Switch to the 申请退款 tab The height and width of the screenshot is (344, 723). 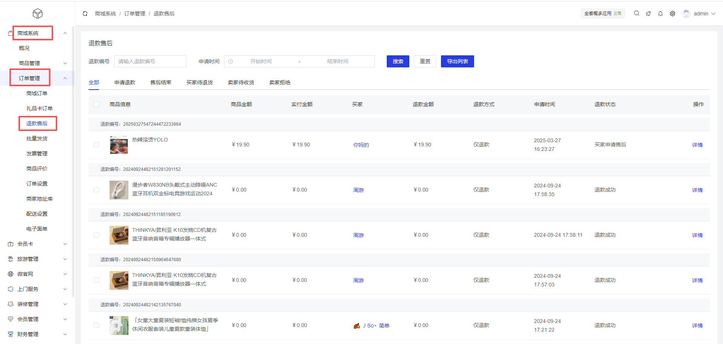(125, 82)
